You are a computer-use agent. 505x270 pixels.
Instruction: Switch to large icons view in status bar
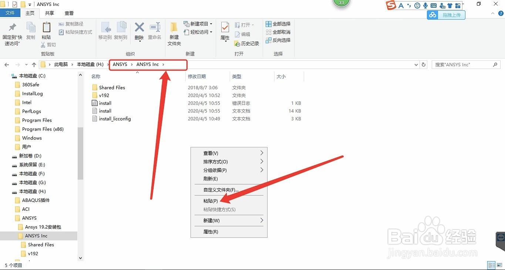coord(499,265)
